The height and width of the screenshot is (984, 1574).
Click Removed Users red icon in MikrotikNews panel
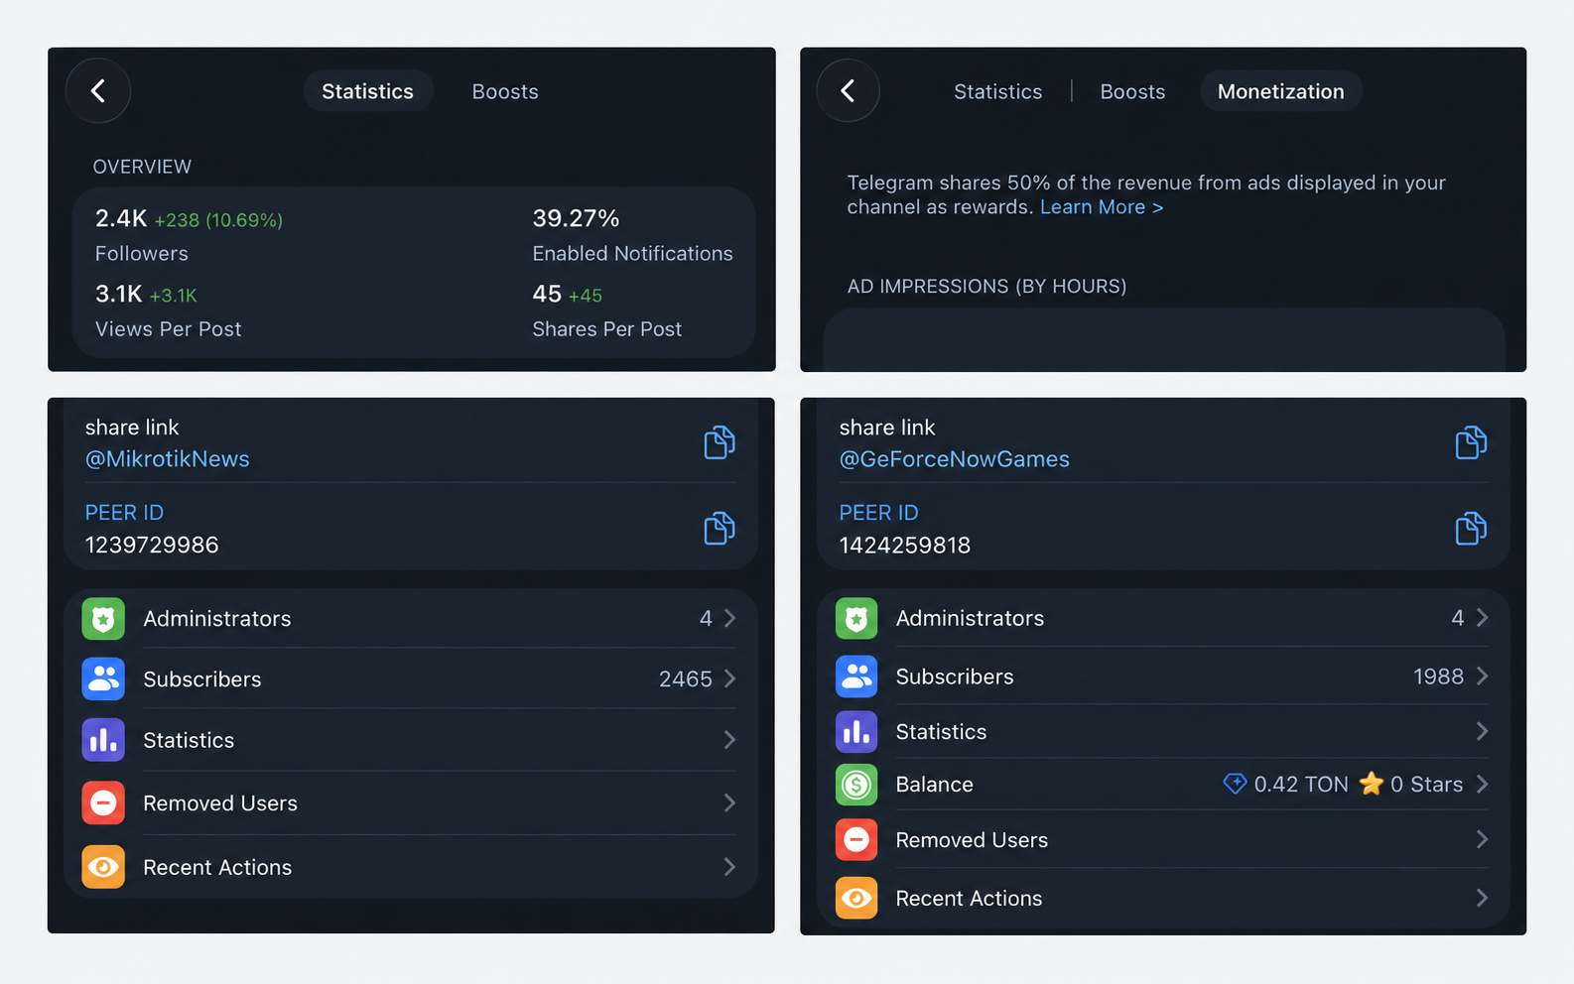click(103, 803)
